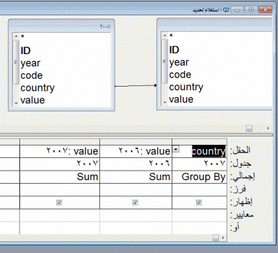The height and width of the screenshot is (253, 278).
Task: Select asterisk in left ٢٠٠٧ table
Action: [22, 37]
